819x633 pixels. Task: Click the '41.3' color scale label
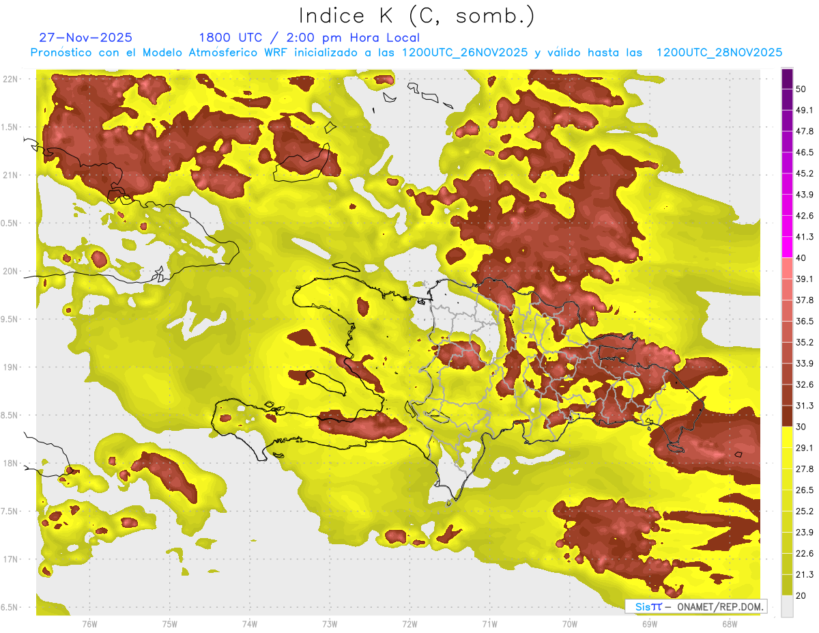805,237
